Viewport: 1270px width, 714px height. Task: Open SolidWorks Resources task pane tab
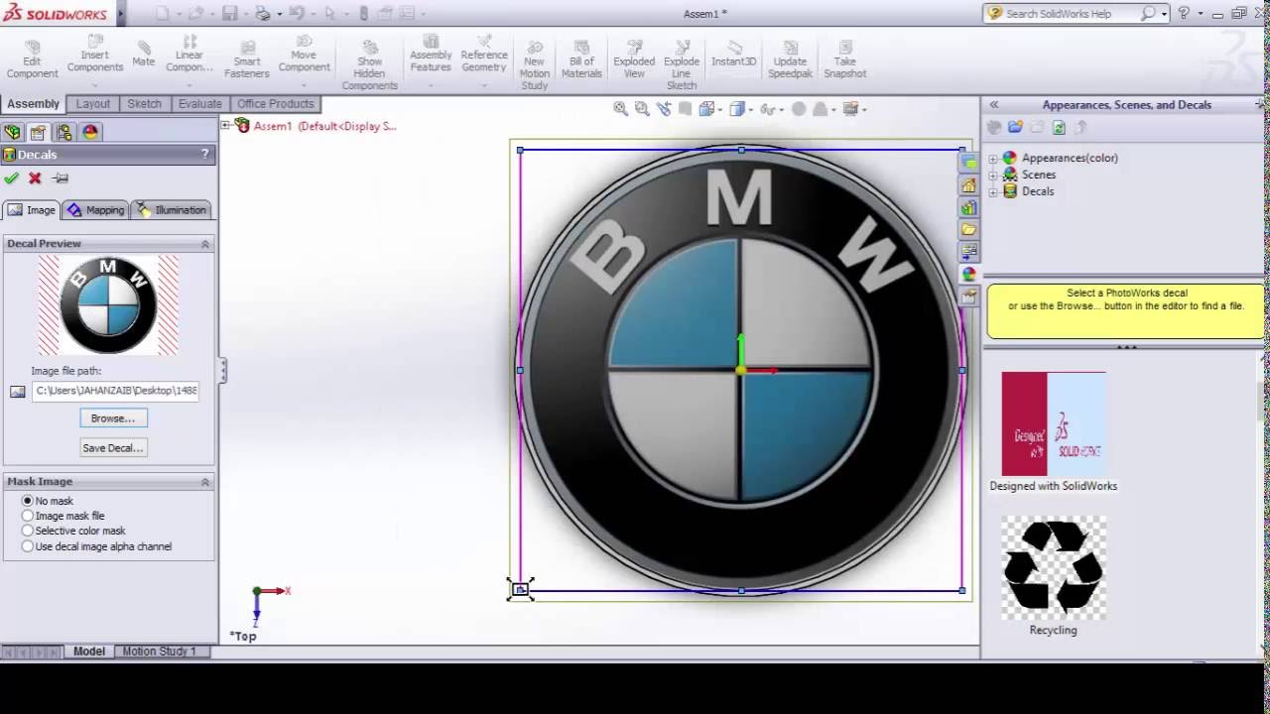click(968, 185)
